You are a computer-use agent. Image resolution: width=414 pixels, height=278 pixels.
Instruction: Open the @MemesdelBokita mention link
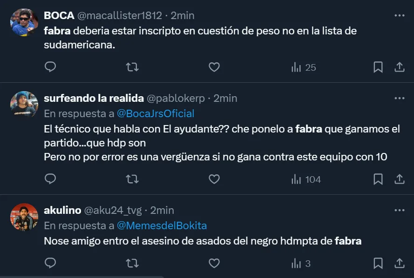point(162,225)
